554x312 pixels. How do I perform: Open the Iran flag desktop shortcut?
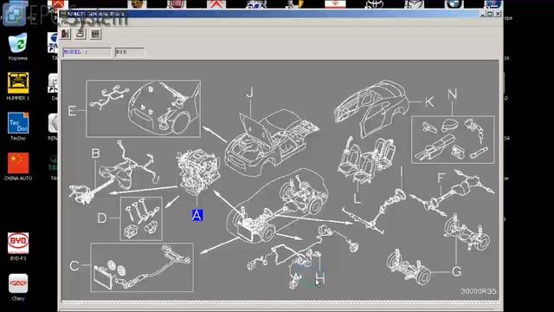click(x=335, y=3)
